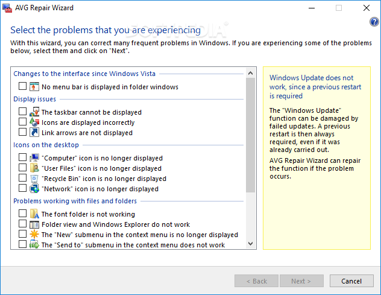This screenshot has height=295, width=381.
Task: Click "Send to submenu does not work" label
Action: [133, 245]
